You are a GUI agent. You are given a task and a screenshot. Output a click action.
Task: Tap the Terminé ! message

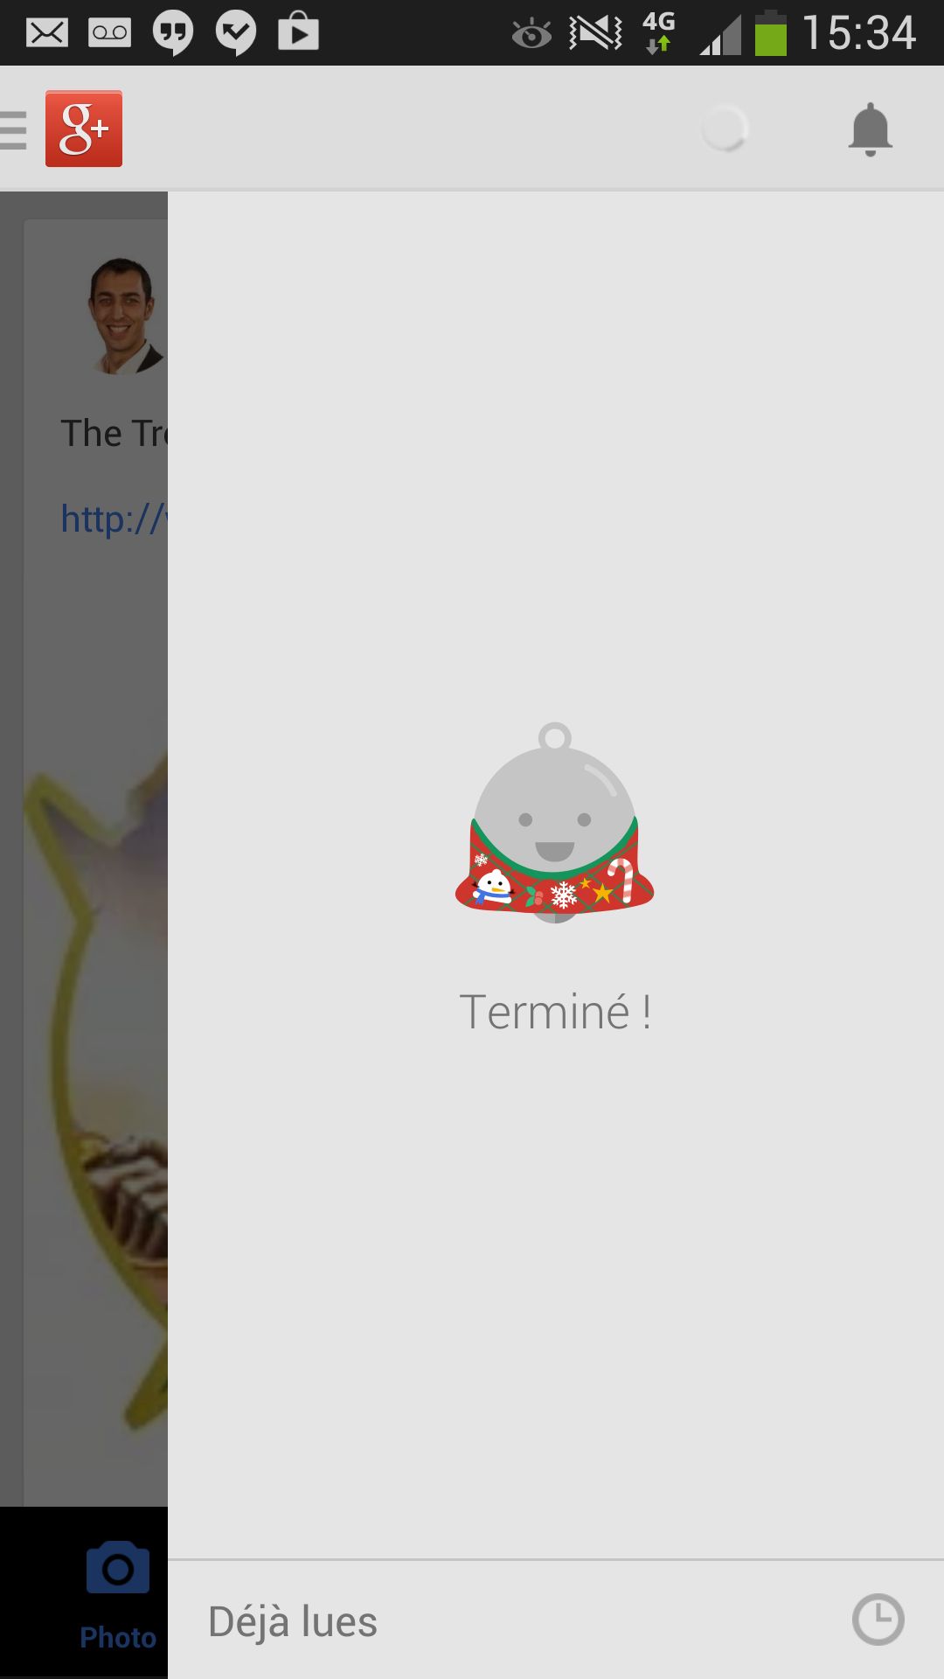[x=555, y=1013]
